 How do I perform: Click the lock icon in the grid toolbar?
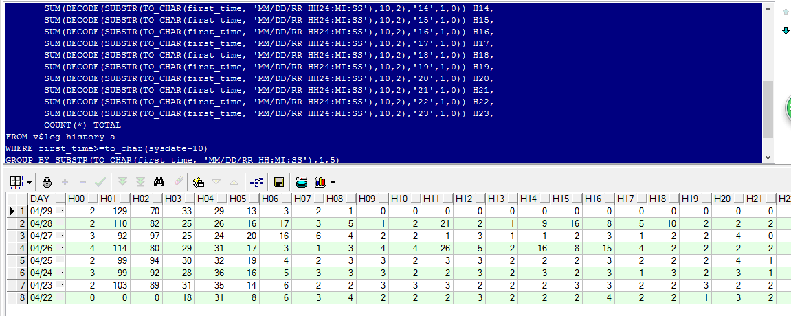click(47, 182)
